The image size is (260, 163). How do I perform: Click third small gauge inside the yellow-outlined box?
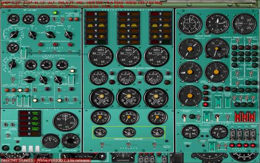pyautogui.click(x=157, y=132)
